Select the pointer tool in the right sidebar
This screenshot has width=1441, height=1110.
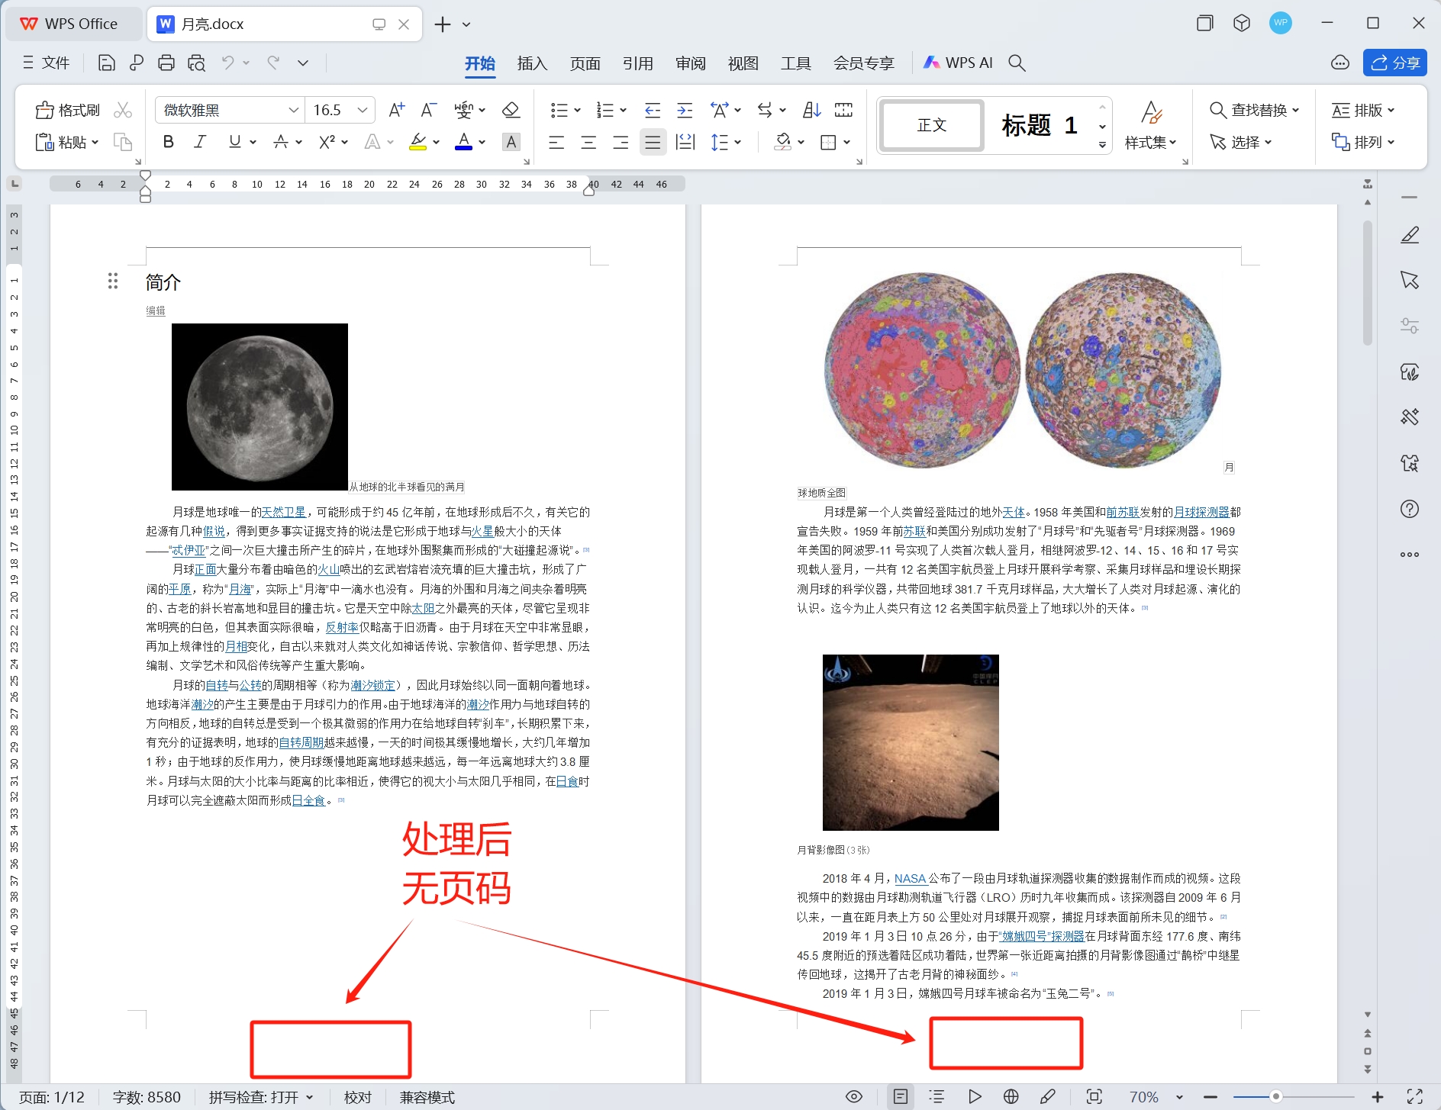tap(1409, 280)
